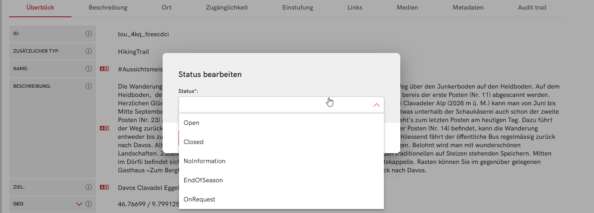594x213 pixels.
Task: Choose the Closed status option
Action: (x=193, y=142)
